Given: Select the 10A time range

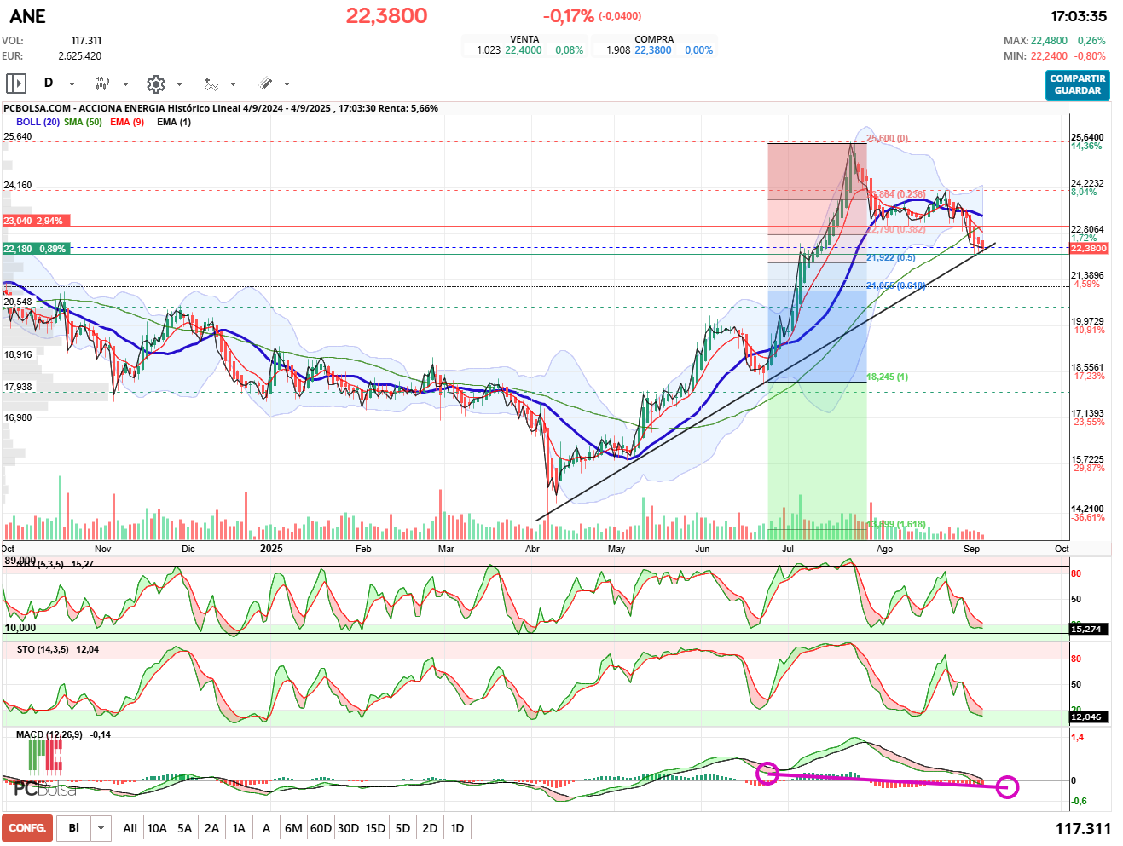Looking at the screenshot, I should [x=157, y=828].
